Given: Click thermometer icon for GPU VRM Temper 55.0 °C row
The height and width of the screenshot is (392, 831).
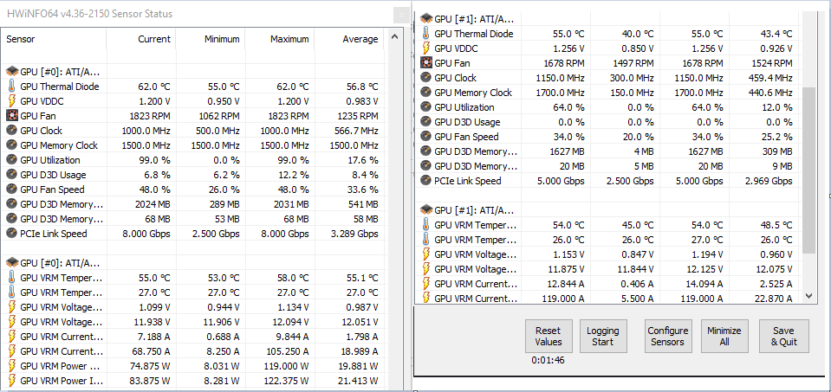Looking at the screenshot, I should 11,278.
